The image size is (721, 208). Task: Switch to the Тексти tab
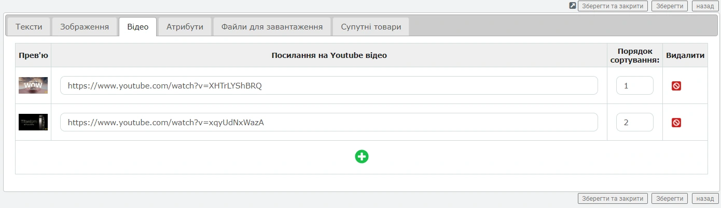click(x=29, y=27)
